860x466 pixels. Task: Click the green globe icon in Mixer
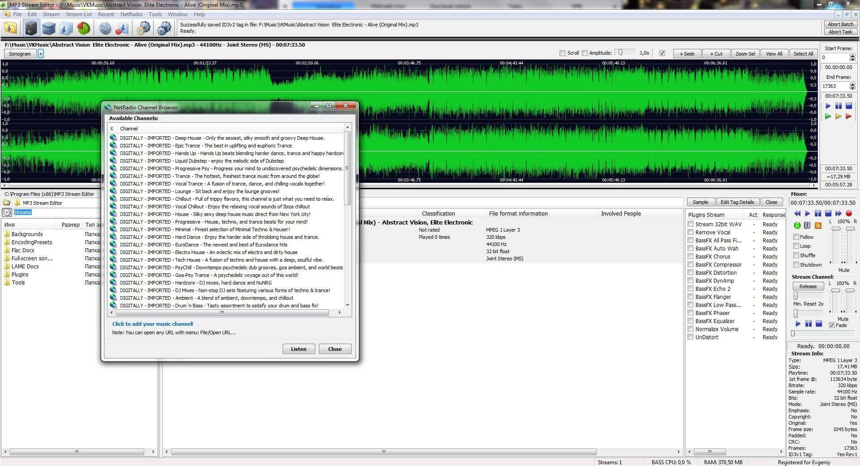point(797,225)
